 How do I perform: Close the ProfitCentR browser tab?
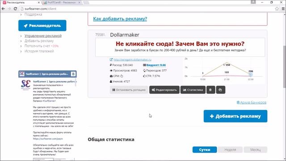coord(79,3)
